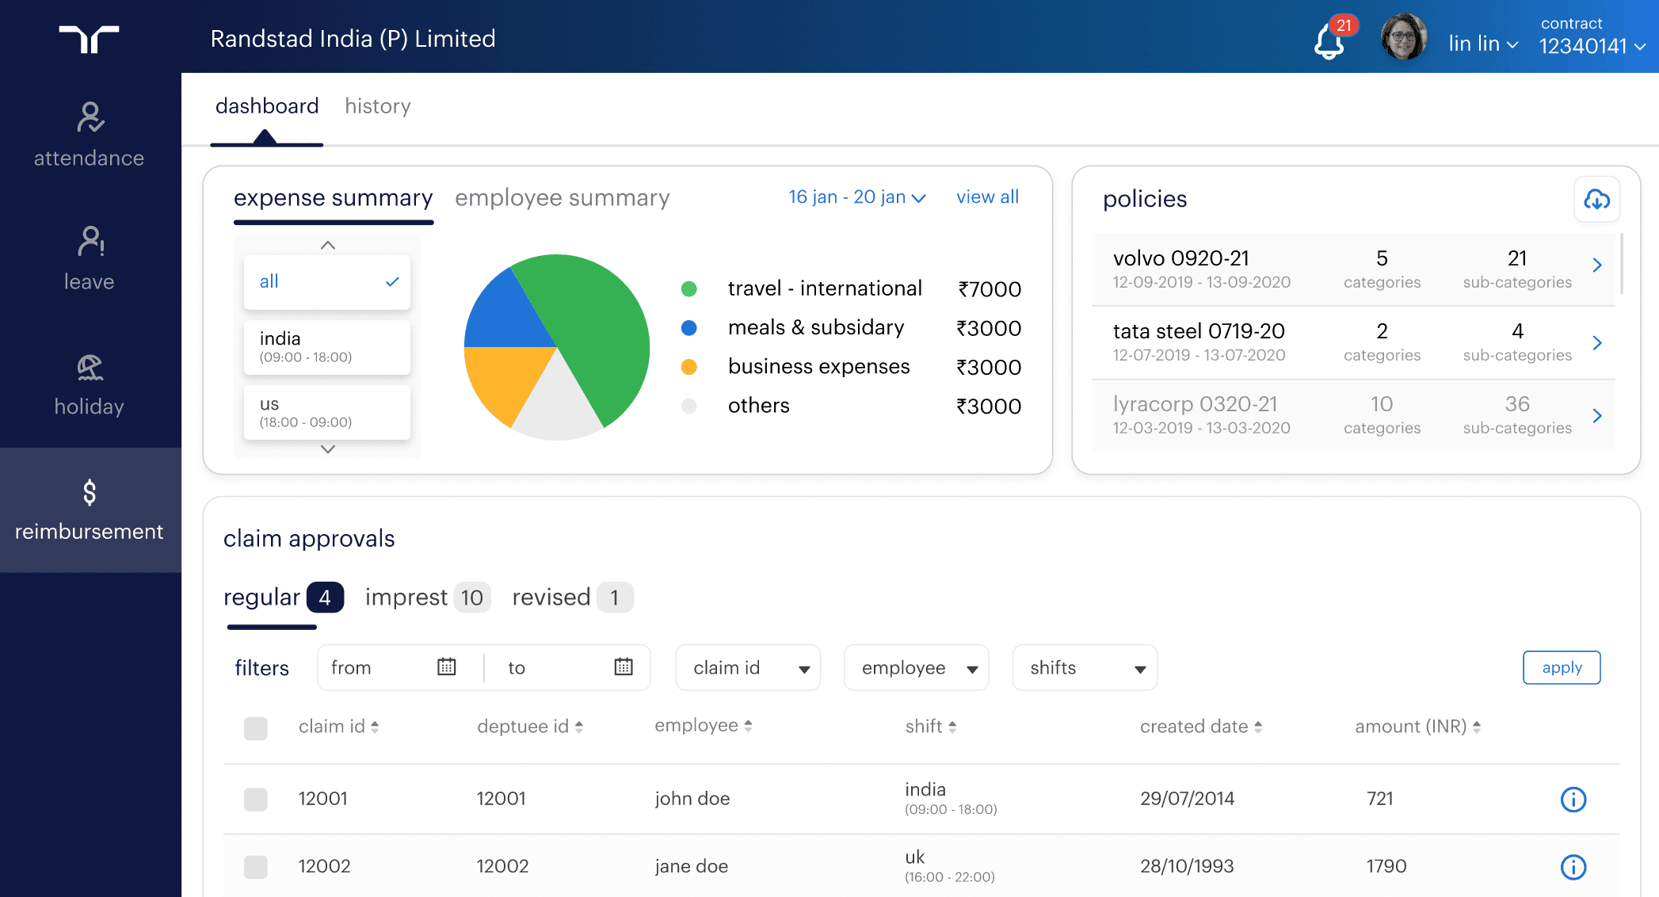1659x897 pixels.
Task: Download policies using the cloud icon
Action: click(x=1596, y=200)
